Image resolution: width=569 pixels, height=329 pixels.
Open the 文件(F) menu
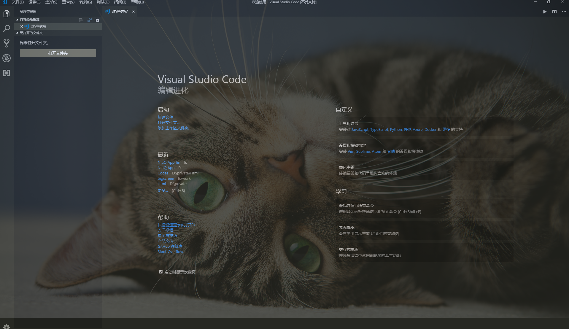(18, 2)
